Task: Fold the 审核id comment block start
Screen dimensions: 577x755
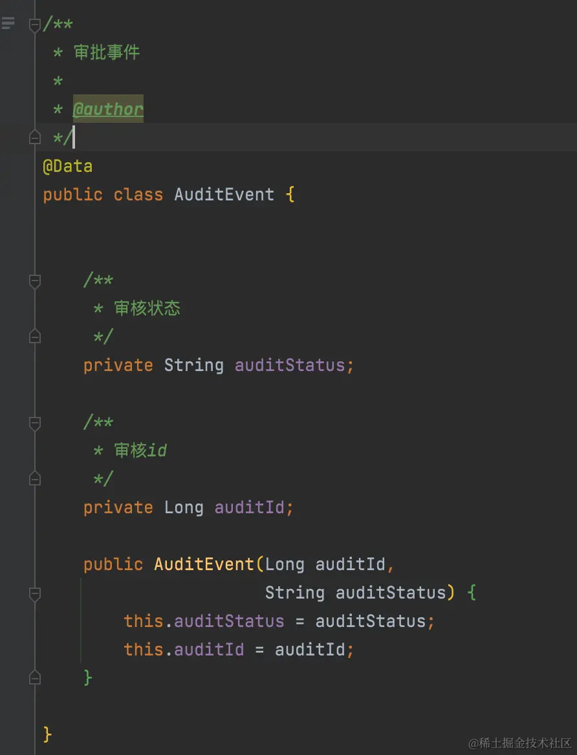Action: 35,424
